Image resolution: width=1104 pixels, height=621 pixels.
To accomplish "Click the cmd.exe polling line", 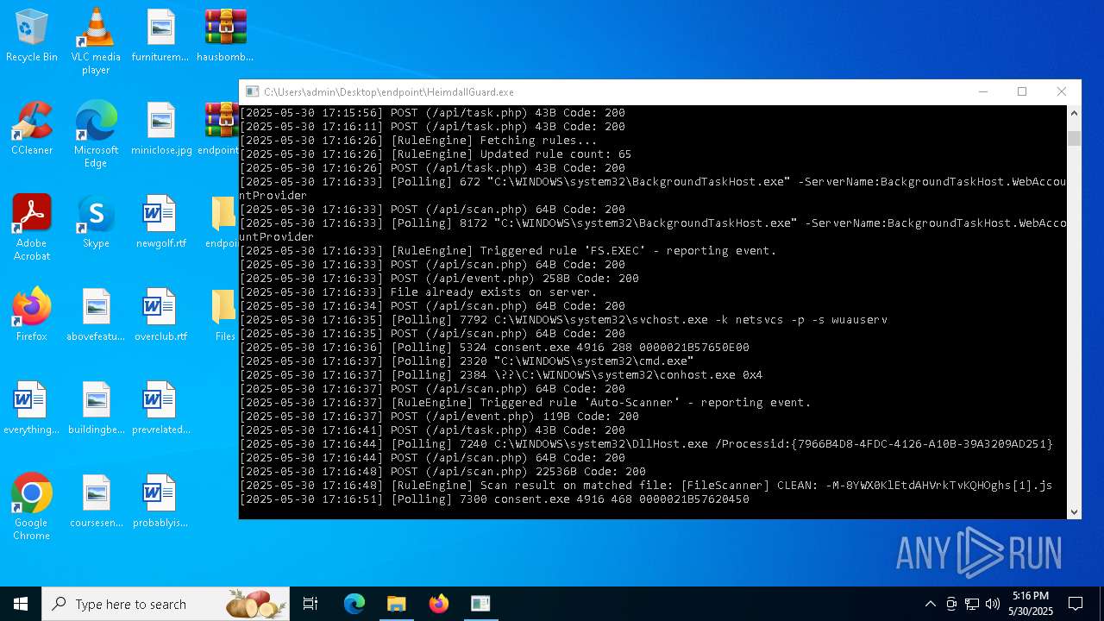I will [467, 361].
